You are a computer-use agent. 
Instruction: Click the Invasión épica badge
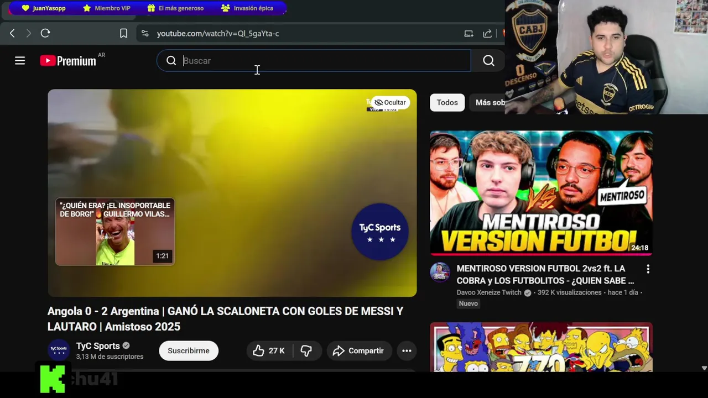(x=247, y=8)
